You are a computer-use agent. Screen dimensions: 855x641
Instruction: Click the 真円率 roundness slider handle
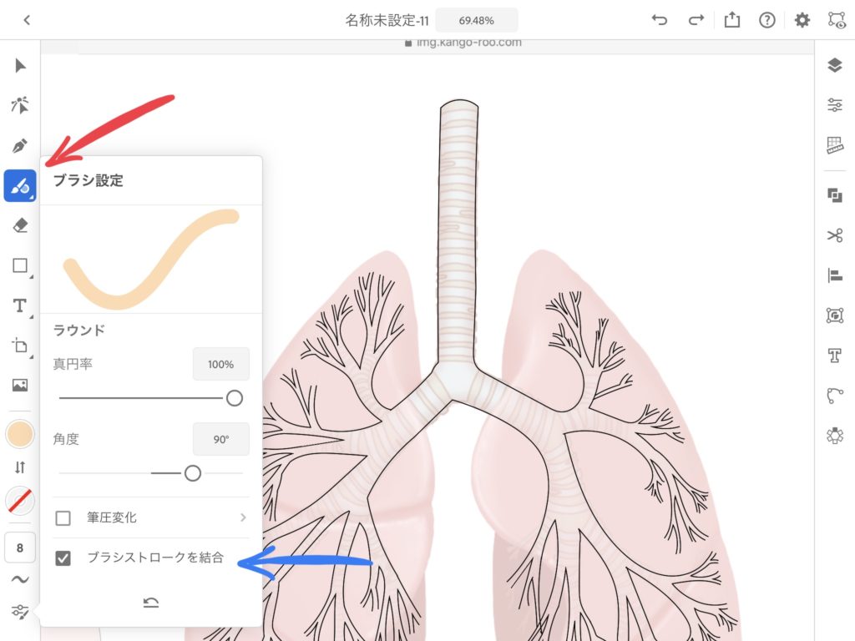click(x=235, y=398)
